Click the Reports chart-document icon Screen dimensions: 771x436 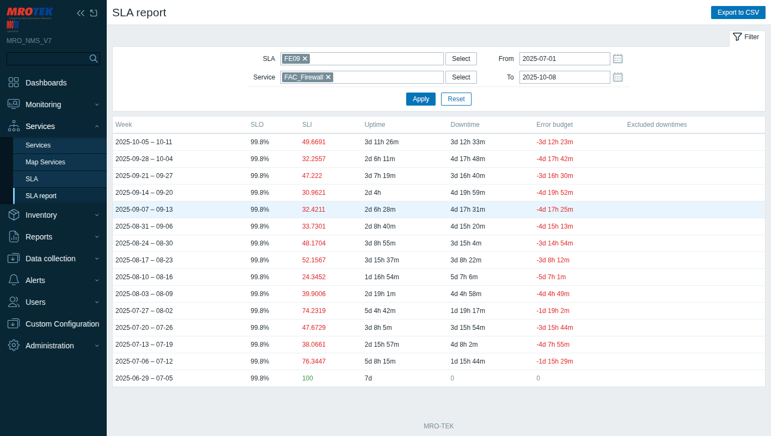(14, 237)
